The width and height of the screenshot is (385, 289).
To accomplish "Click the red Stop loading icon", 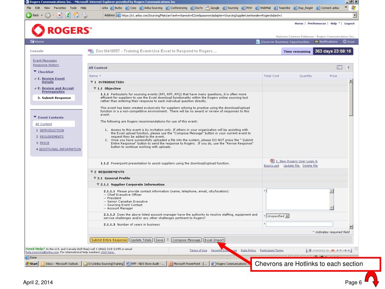I will (59, 15).
